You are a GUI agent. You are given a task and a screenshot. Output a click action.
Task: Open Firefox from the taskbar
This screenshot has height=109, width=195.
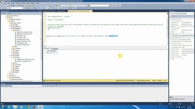(34, 107)
